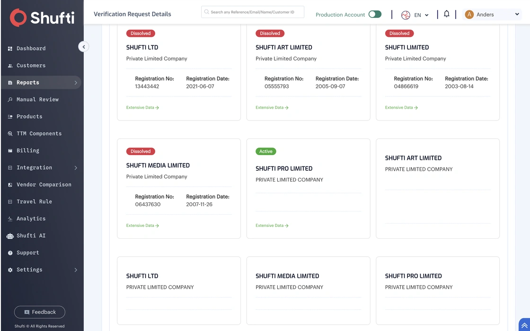This screenshot has height=331, width=530.
Task: Click the Shufti logo
Action: 42,17
